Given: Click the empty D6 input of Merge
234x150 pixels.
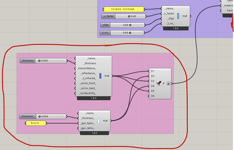Looking at the screenshot, I should (x=152, y=96).
